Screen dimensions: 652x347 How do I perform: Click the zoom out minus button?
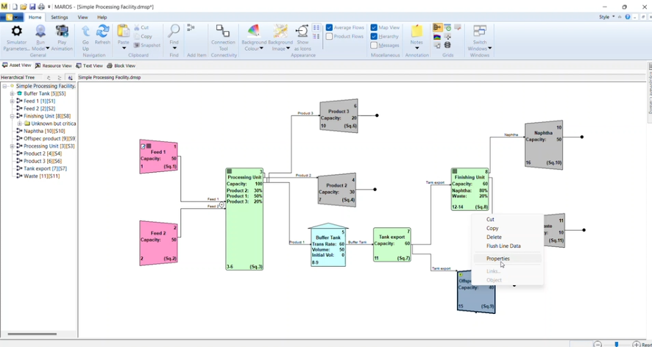coord(598,344)
